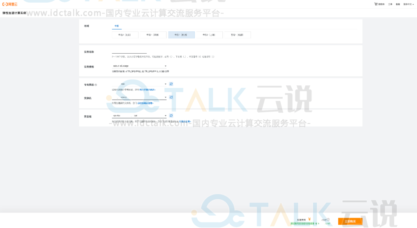Expand the 简体中文 language dropdown

[x=409, y=4]
